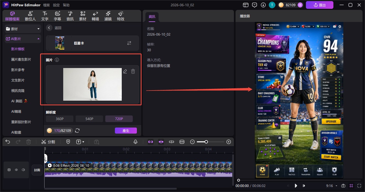The width and height of the screenshot is (365, 192).
Task: Take a snapshot with camera icon
Action: (343, 186)
